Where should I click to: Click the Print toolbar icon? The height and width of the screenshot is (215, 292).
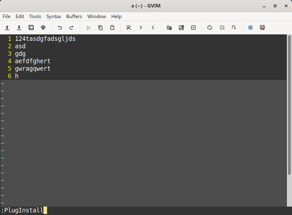click(43, 28)
